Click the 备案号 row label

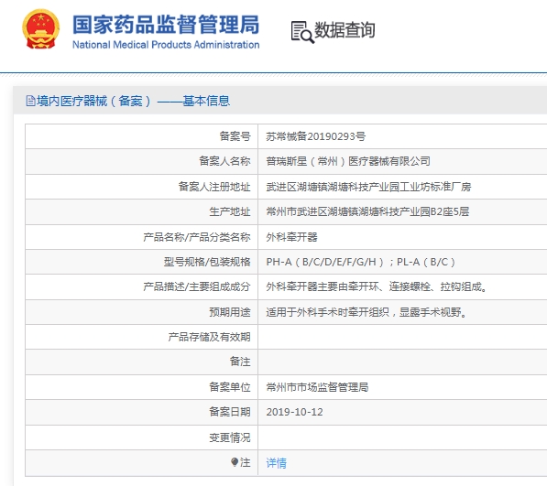(235, 136)
